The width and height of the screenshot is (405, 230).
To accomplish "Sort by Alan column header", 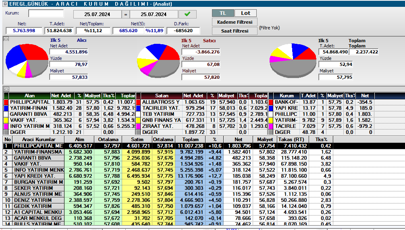I will click(29, 95).
